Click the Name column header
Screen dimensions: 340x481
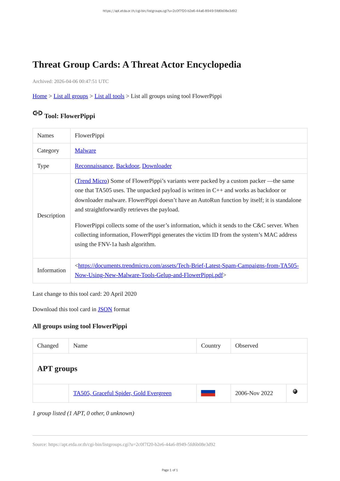click(80, 346)
